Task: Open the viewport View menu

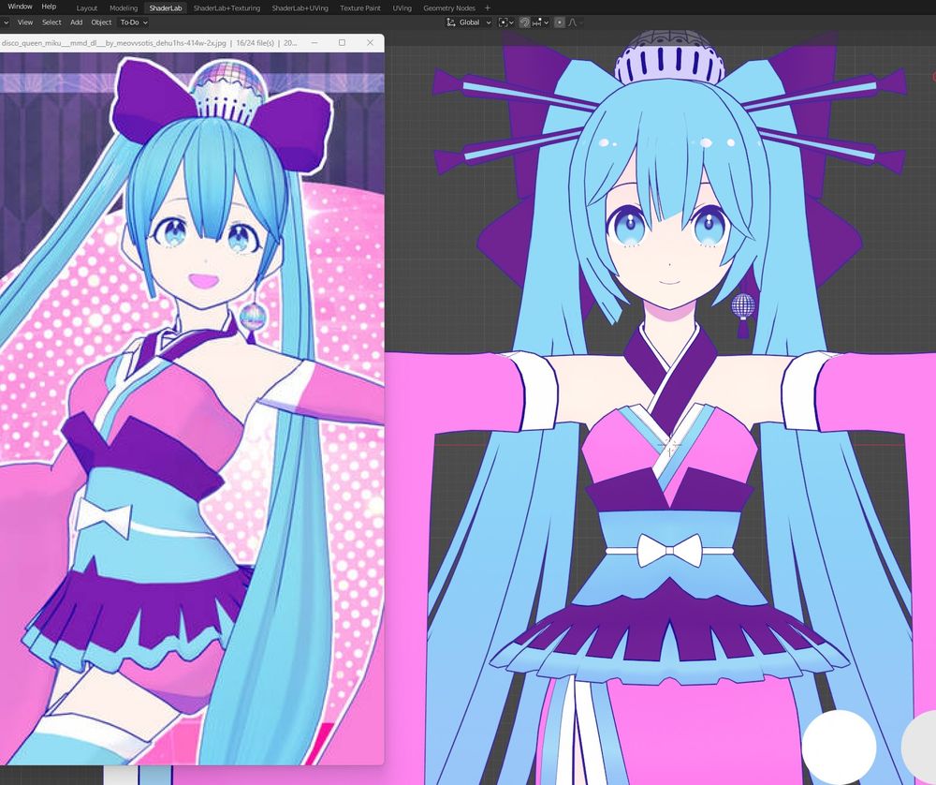Action: (25, 22)
